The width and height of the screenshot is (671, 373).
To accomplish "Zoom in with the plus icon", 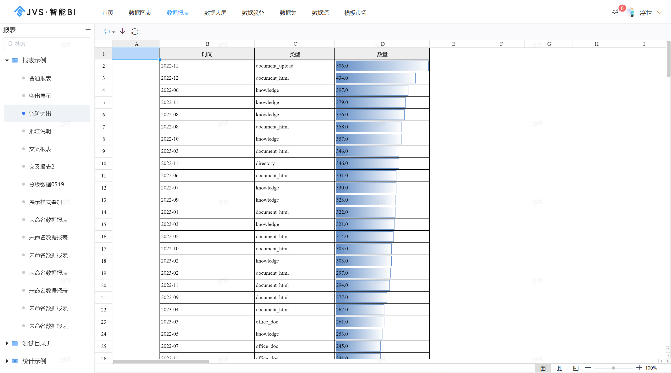I will 639,368.
